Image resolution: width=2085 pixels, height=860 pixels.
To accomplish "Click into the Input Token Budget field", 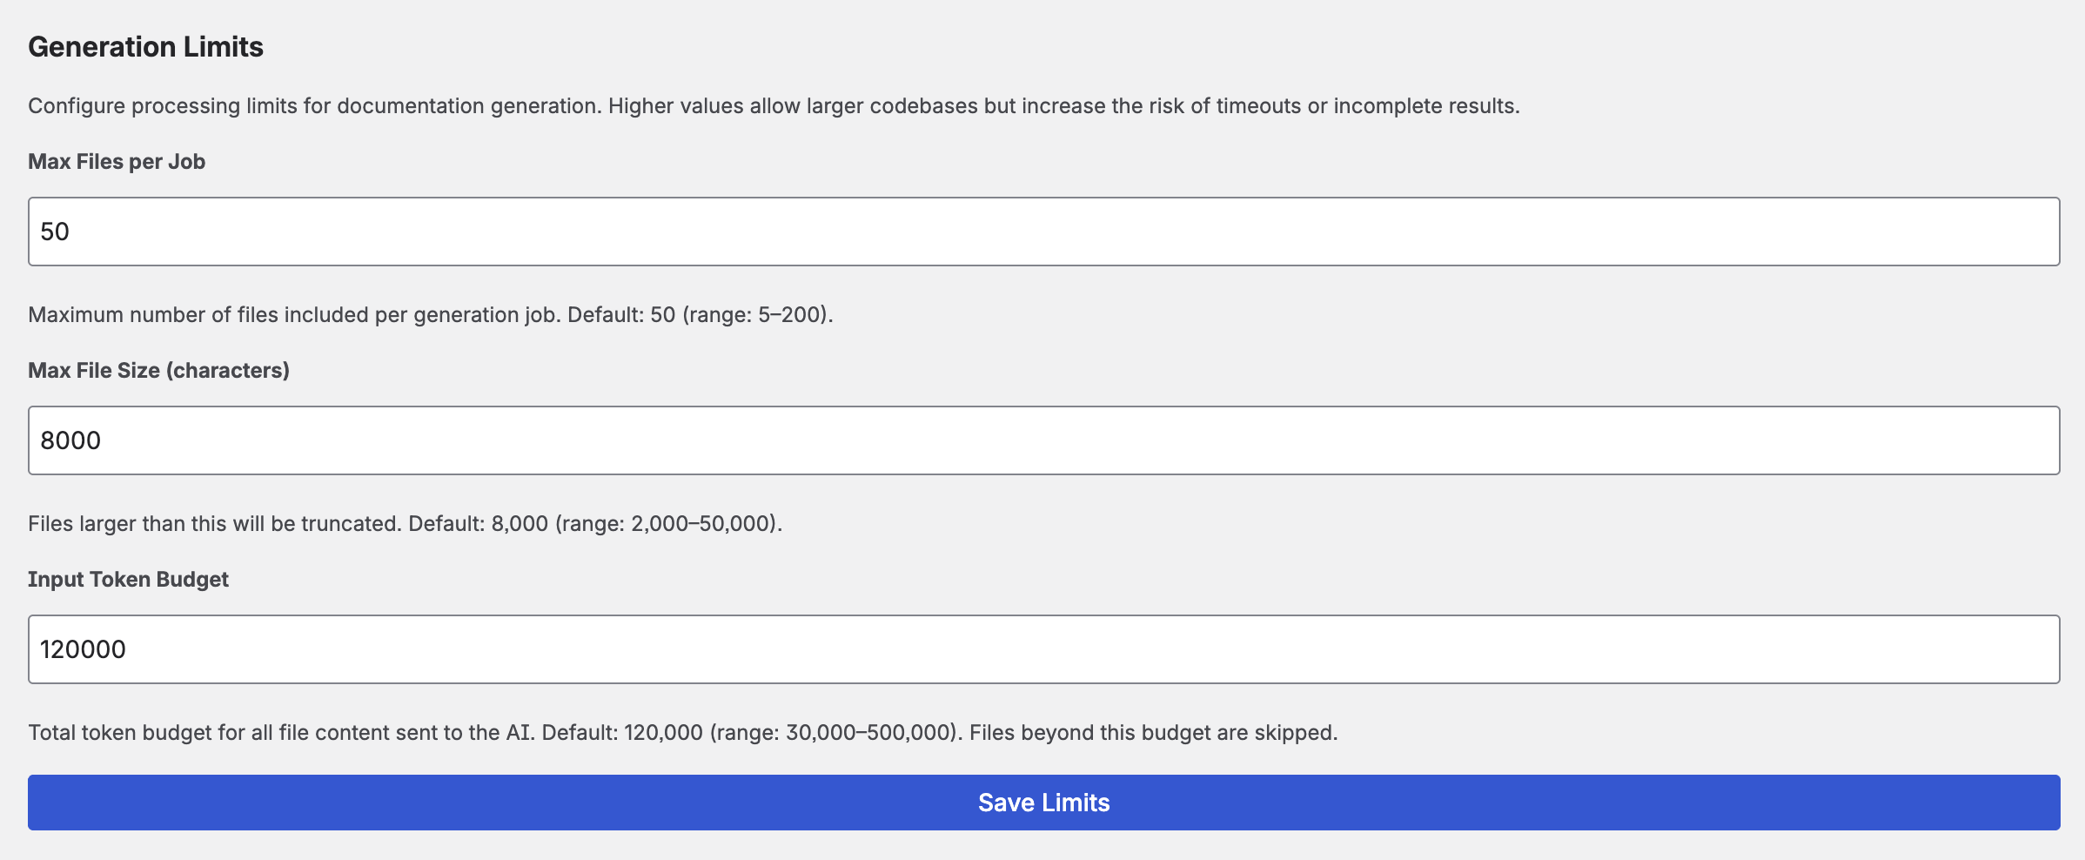I will 1043,649.
